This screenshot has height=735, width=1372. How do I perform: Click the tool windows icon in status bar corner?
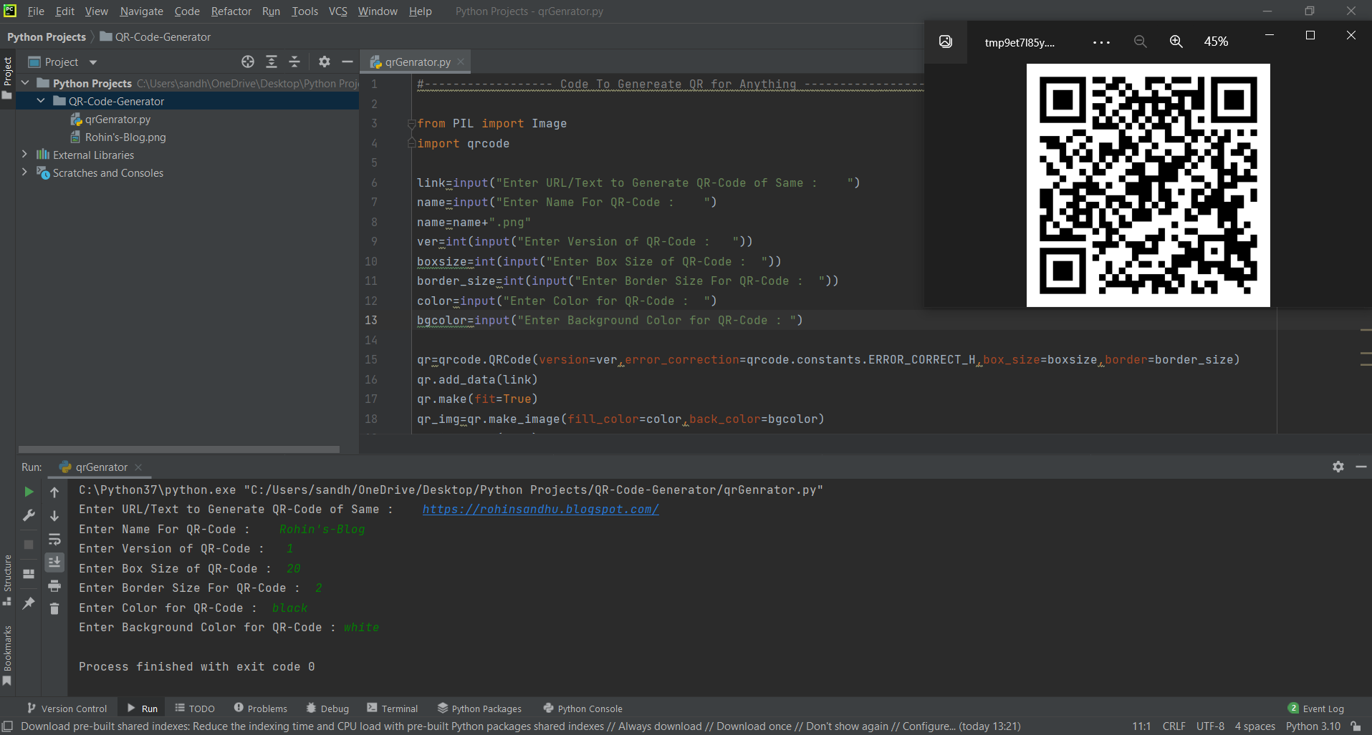tap(8, 726)
